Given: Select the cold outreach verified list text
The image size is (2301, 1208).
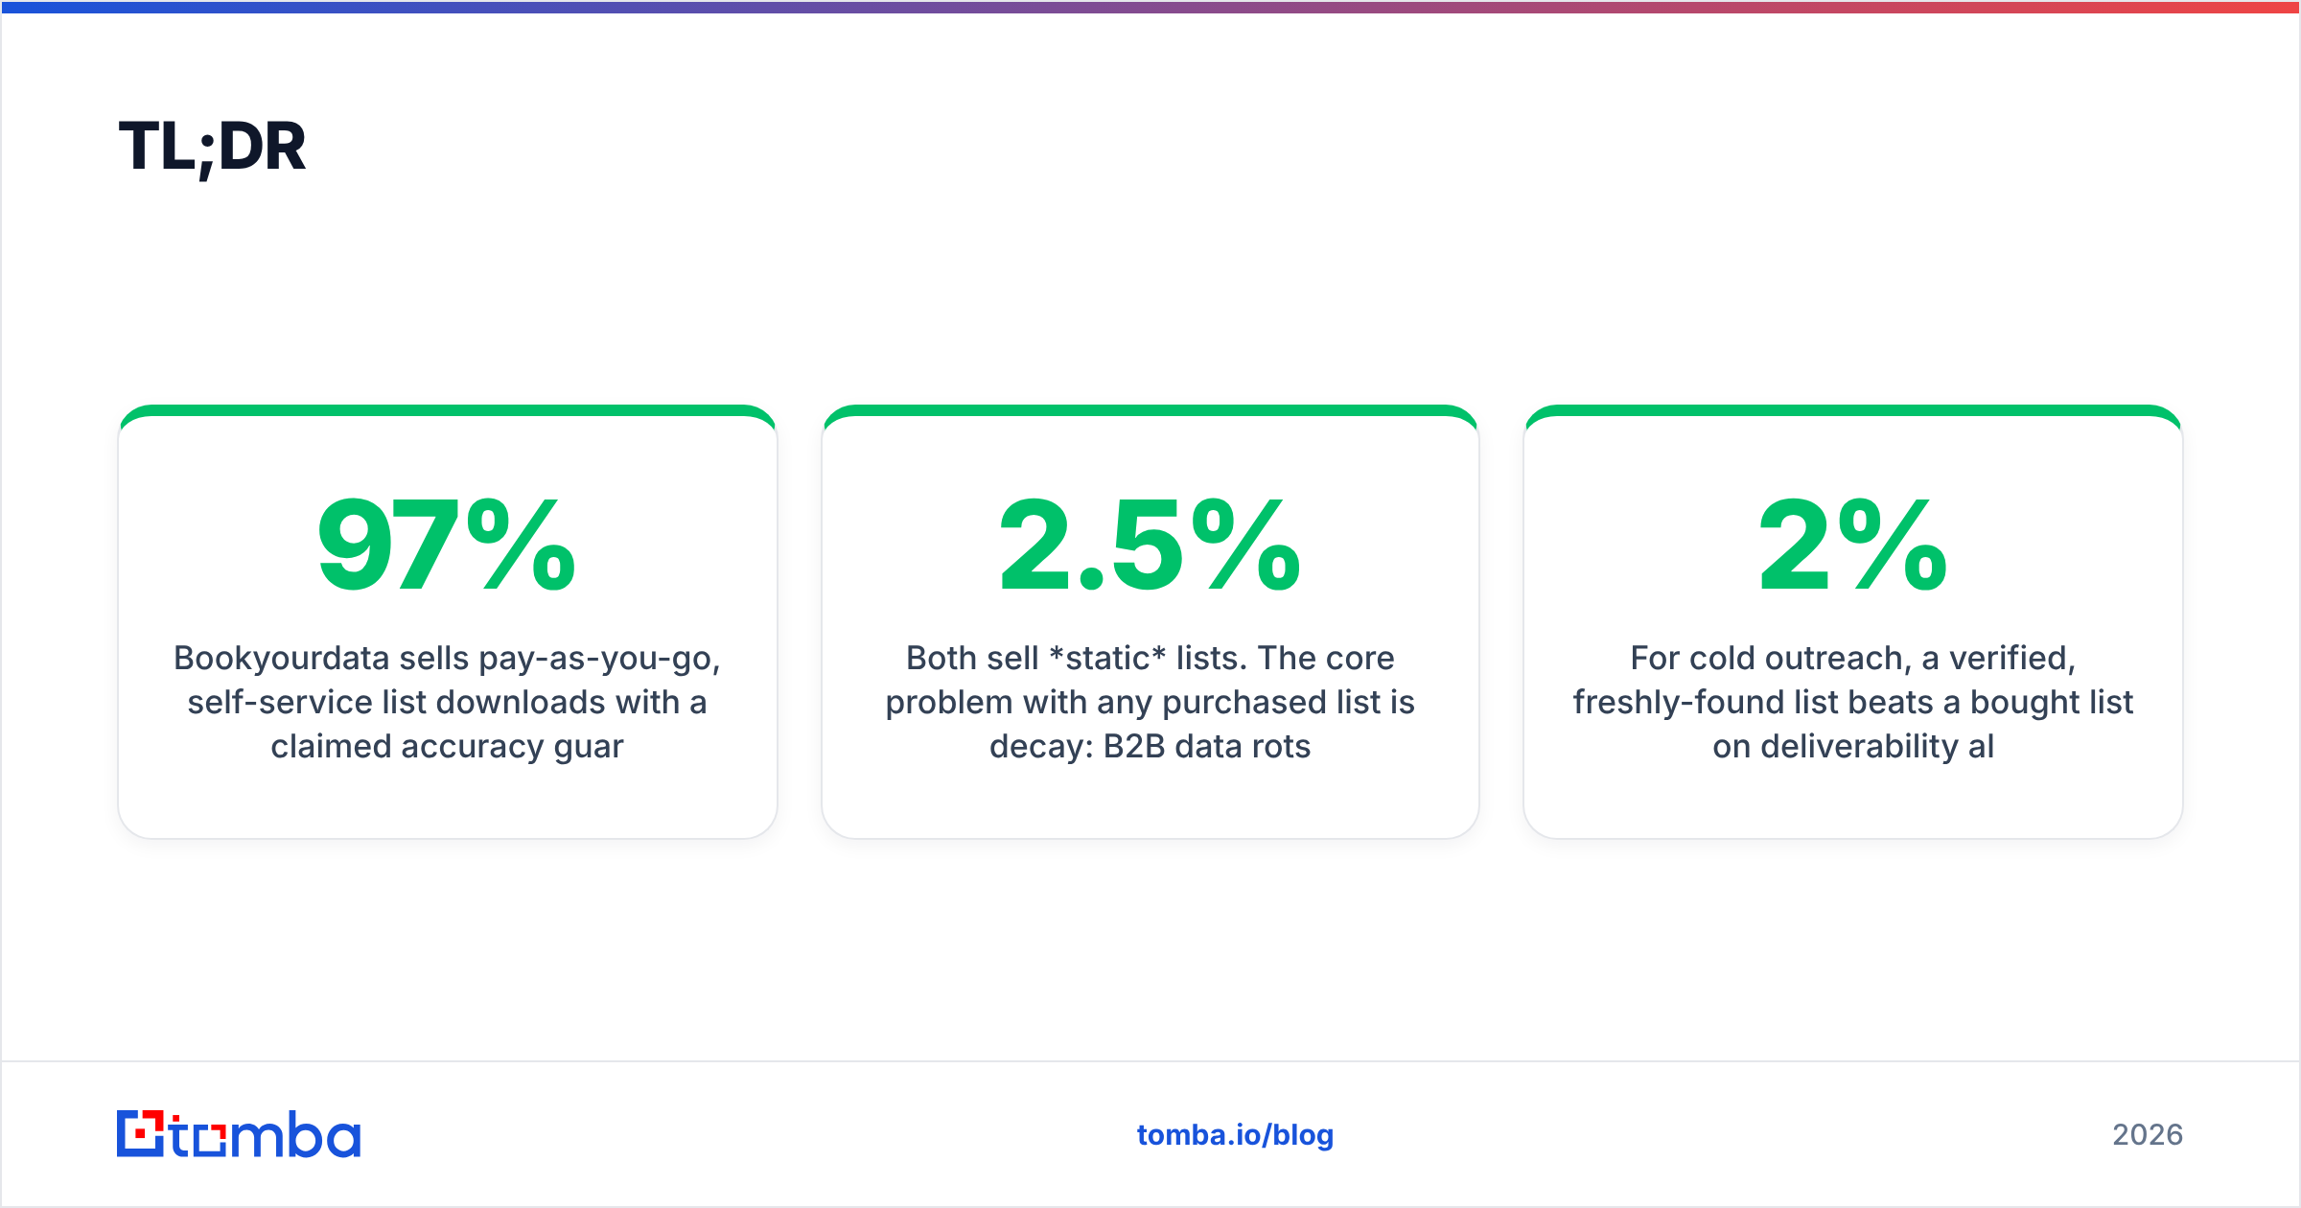Looking at the screenshot, I should (1852, 702).
